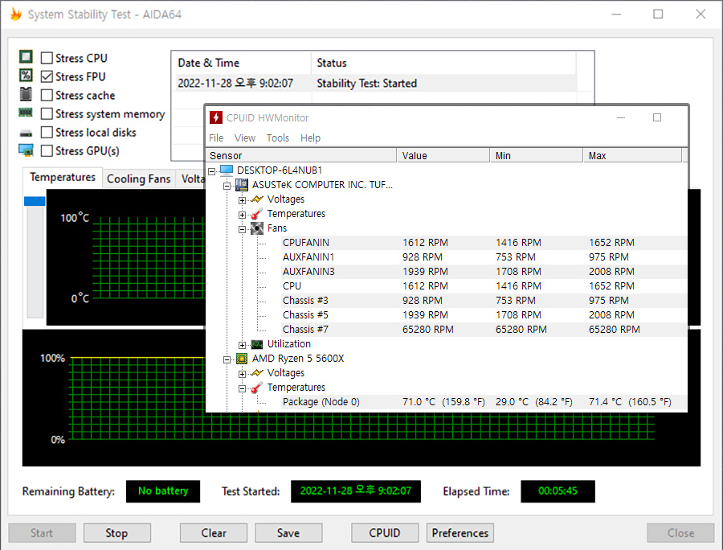The height and width of the screenshot is (550, 723).
Task: Tick the Stress system memory checkbox
Action: pyautogui.click(x=47, y=113)
